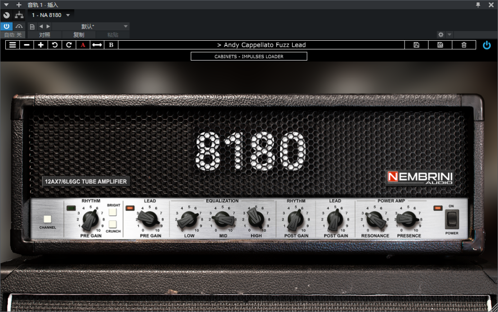Image resolution: width=498 pixels, height=312 pixels.
Task: Open the 默认 preset dropdown
Action: 91,26
